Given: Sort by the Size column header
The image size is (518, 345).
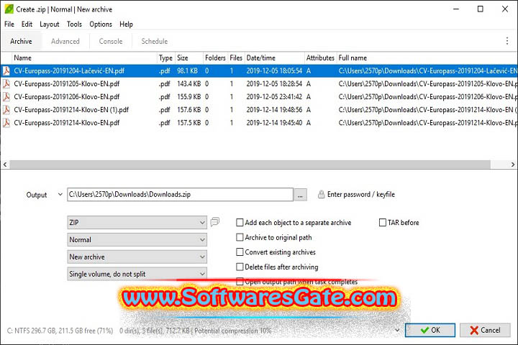Looking at the screenshot, I should (189, 57).
